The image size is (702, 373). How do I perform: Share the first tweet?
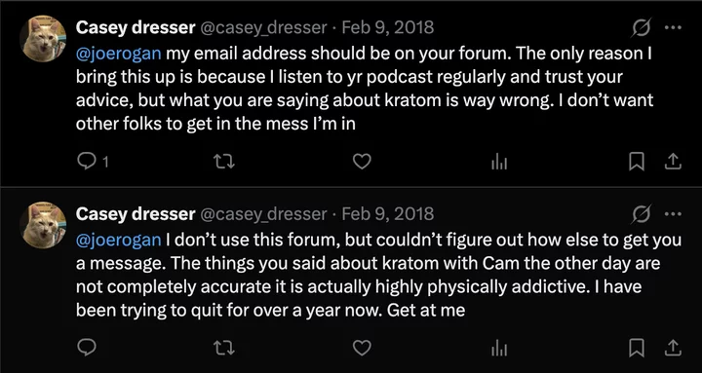coord(673,162)
